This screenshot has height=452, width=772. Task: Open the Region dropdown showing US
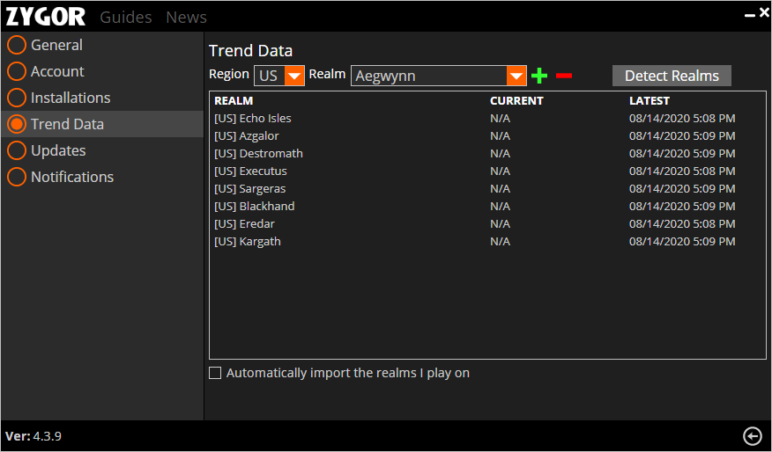[x=279, y=76]
